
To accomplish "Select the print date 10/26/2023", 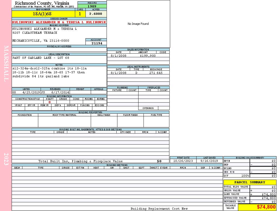I will [x=183, y=161].
